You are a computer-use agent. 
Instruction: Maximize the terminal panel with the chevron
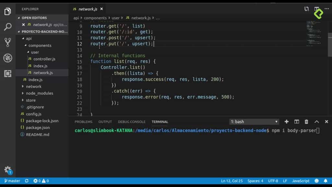click(x=316, y=121)
